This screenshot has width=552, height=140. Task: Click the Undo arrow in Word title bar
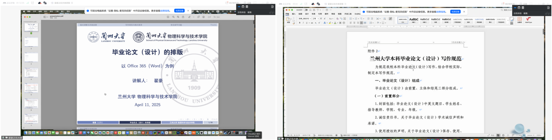tap(317, 10)
